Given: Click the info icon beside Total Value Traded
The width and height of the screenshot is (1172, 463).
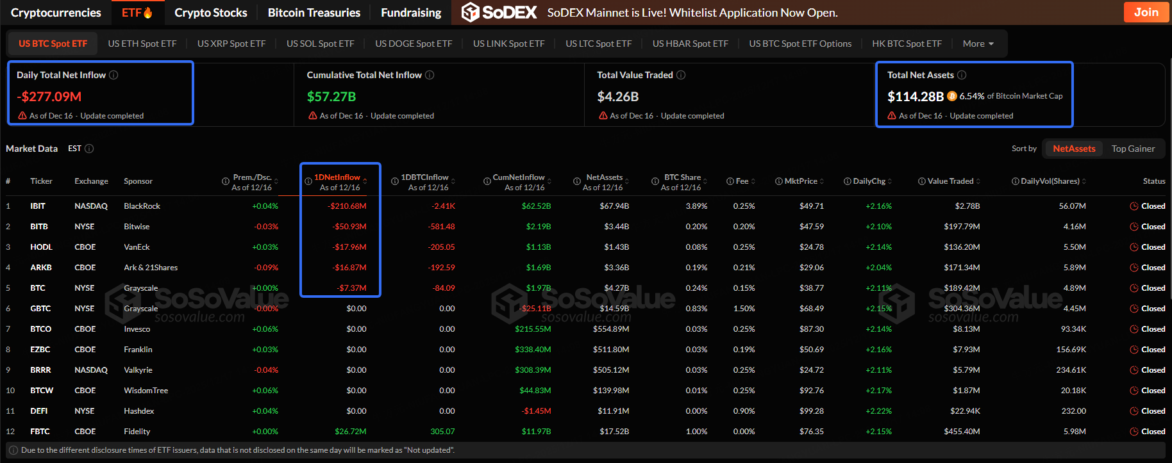Looking at the screenshot, I should (x=681, y=75).
